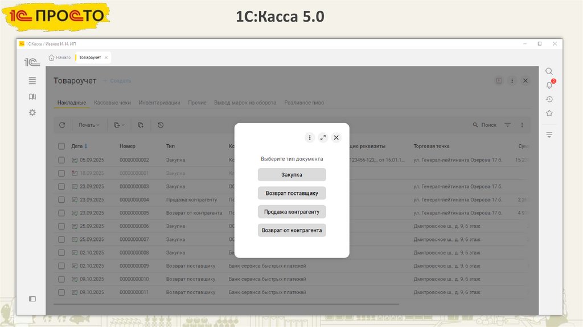
Task: Check the row 0000000005 checkbox
Action: pyautogui.click(x=61, y=213)
